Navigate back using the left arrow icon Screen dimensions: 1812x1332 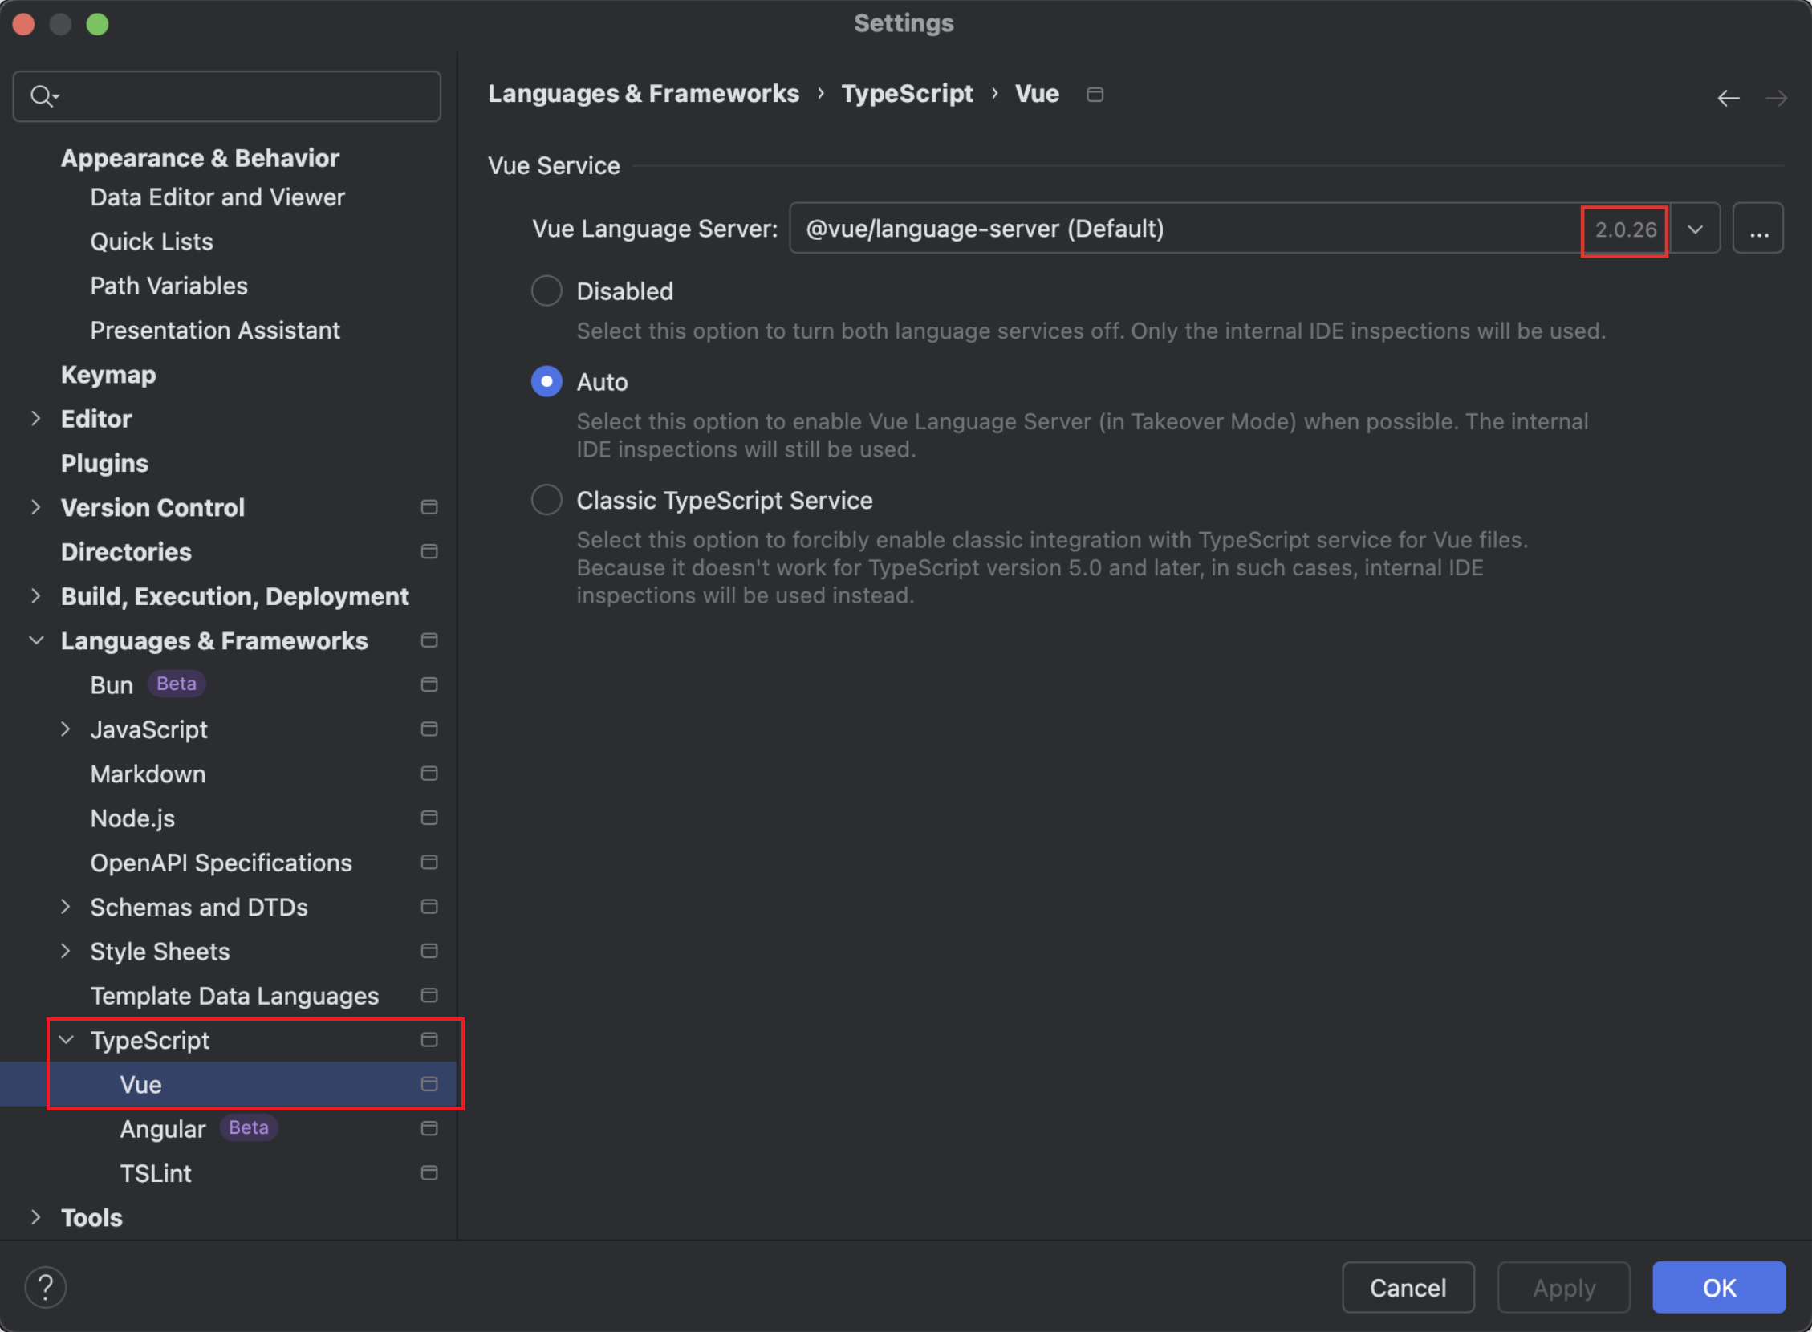tap(1729, 98)
